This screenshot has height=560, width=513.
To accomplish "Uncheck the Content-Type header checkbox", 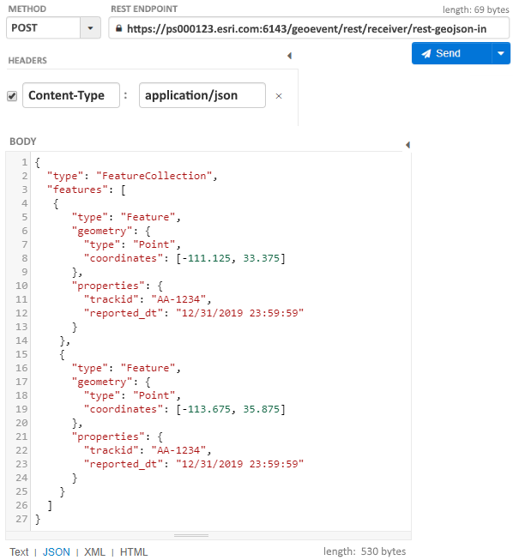I will (x=12, y=96).
